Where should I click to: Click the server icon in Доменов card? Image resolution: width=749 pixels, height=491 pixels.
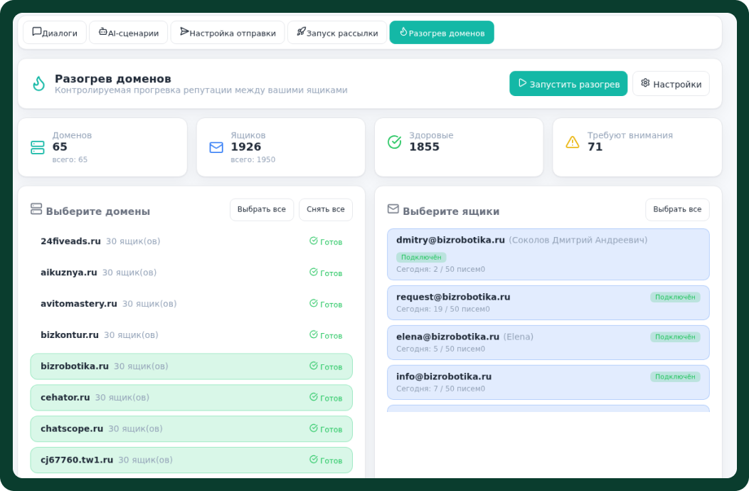(x=37, y=147)
